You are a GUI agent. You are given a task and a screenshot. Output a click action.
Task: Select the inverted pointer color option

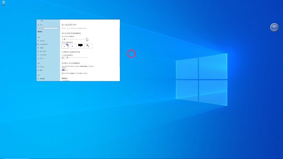tap(81, 46)
